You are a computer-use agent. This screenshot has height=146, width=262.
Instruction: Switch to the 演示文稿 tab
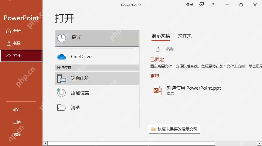[x=161, y=36]
